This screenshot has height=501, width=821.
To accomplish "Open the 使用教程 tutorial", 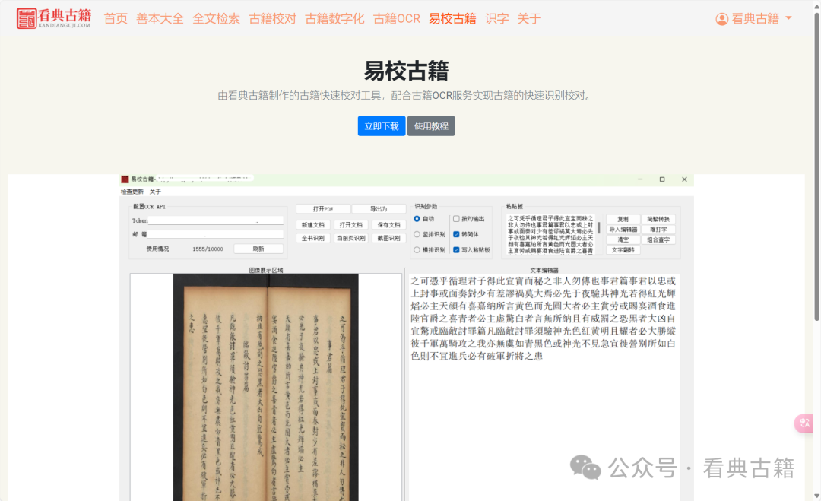I will [430, 126].
